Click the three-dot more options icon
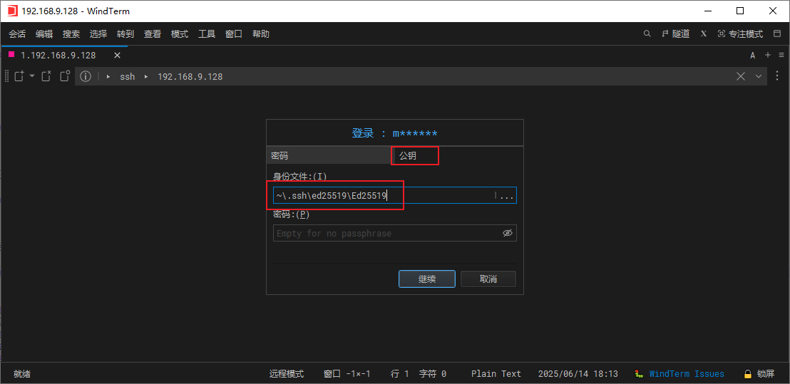 coord(776,76)
